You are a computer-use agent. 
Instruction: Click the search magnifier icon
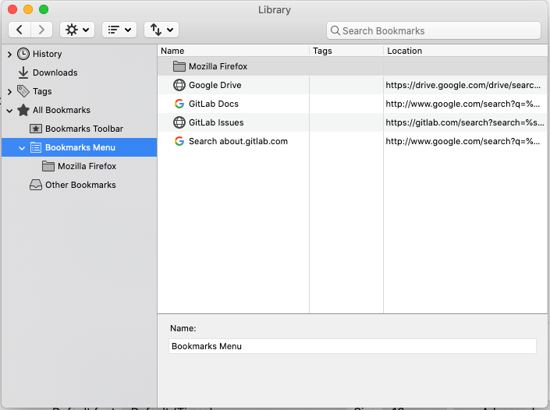[335, 31]
